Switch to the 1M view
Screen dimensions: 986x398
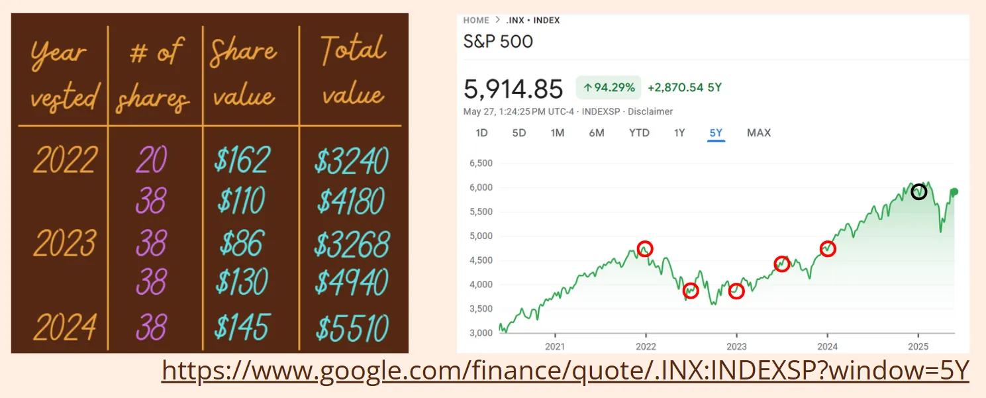point(558,132)
